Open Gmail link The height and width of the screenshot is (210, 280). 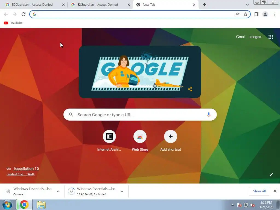coord(241,37)
